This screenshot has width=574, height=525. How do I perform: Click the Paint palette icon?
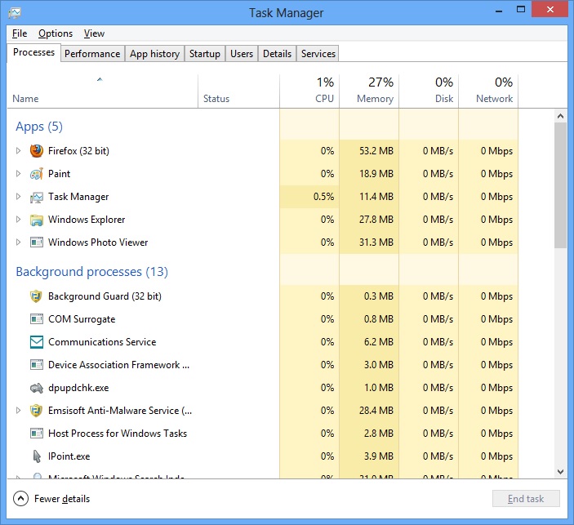point(36,174)
